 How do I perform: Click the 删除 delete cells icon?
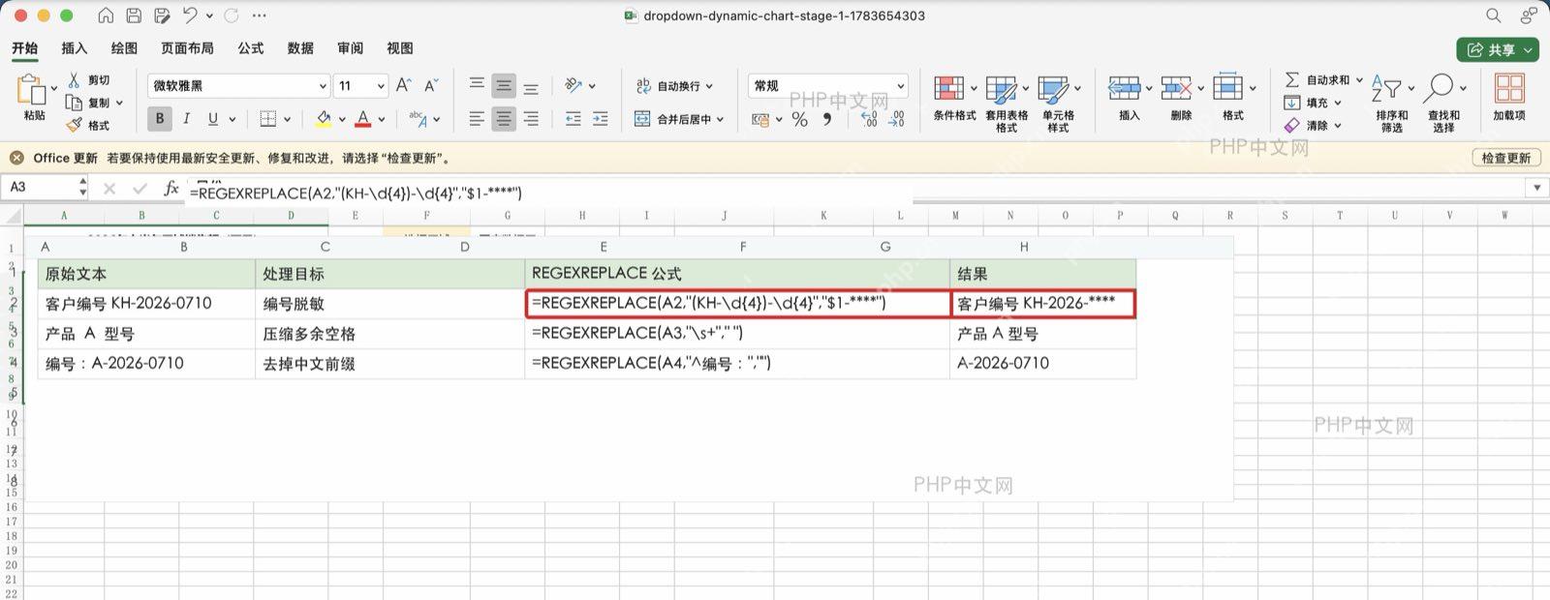(1175, 89)
